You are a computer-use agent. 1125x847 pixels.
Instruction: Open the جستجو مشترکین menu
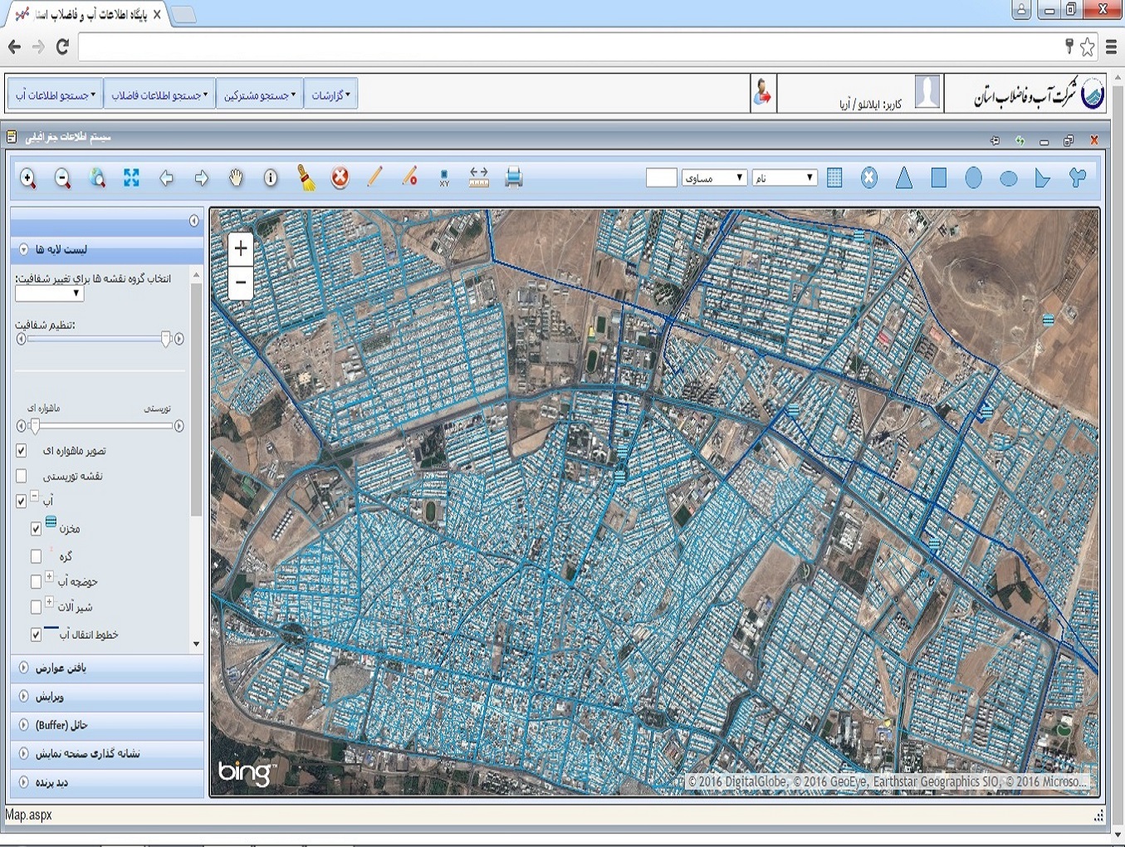259,95
